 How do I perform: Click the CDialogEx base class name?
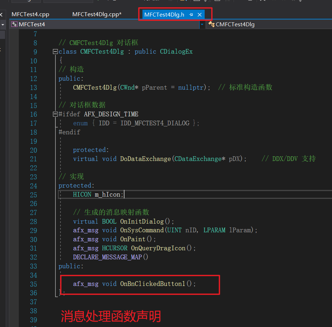pyautogui.click(x=176, y=51)
